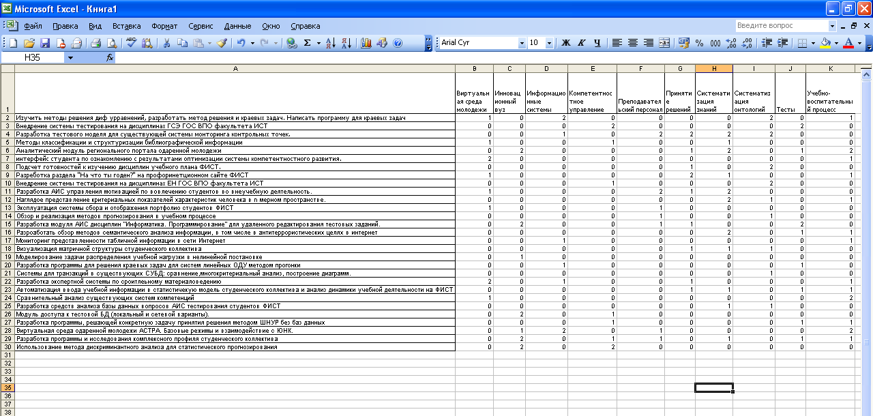
Task: Apply the currency number format
Action: pos(684,42)
